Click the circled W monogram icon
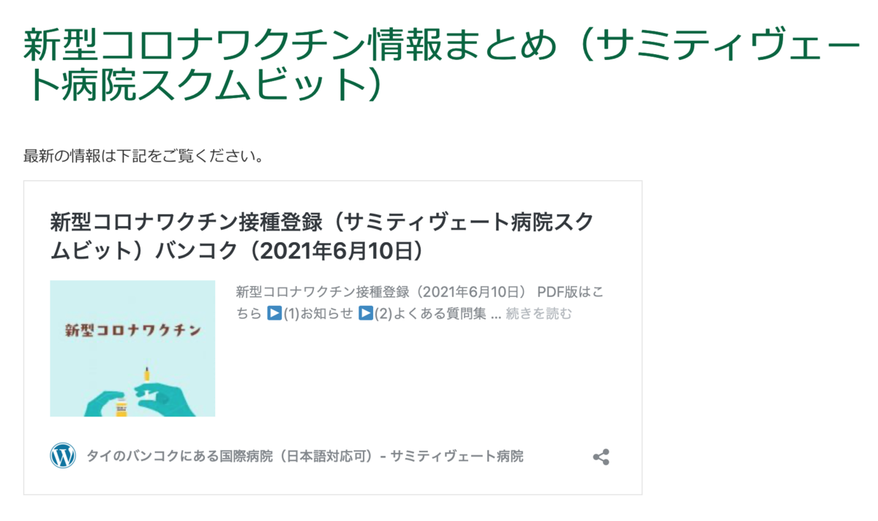 [61, 457]
